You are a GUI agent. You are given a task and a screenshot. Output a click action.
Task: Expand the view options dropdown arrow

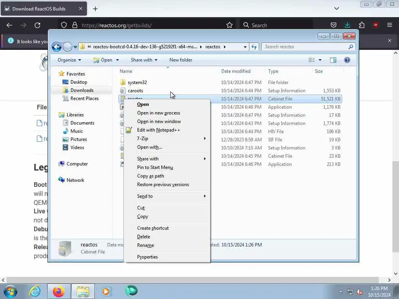tap(320, 60)
